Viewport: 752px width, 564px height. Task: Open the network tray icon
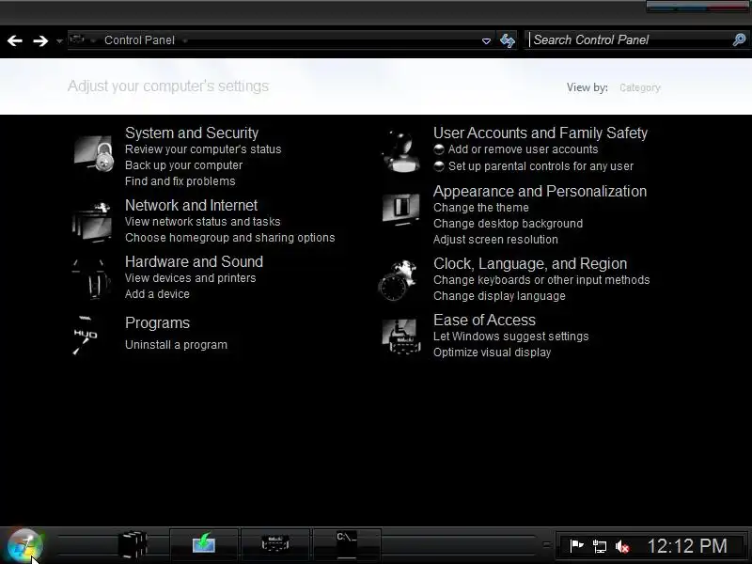click(600, 546)
